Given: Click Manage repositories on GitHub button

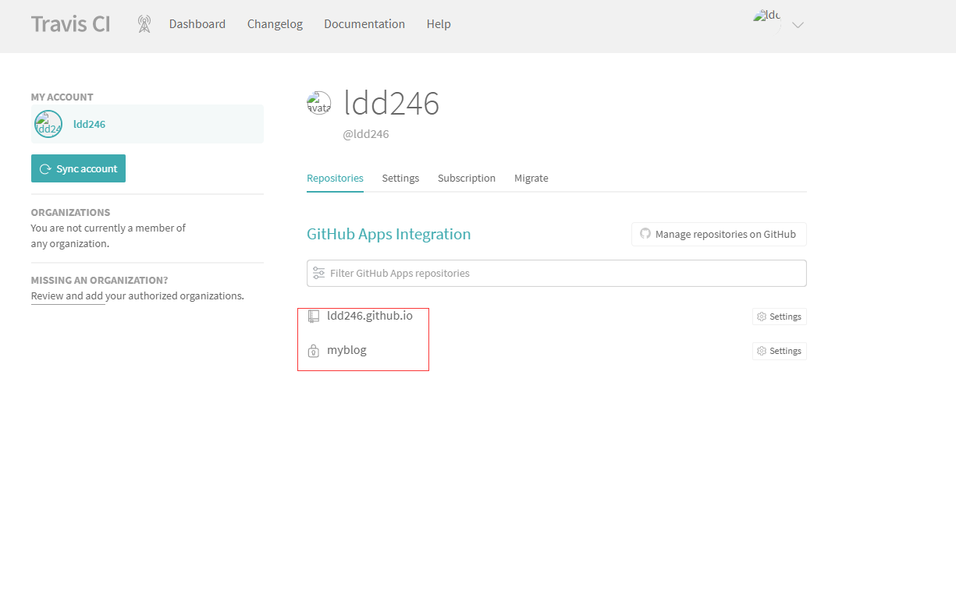Looking at the screenshot, I should [719, 234].
